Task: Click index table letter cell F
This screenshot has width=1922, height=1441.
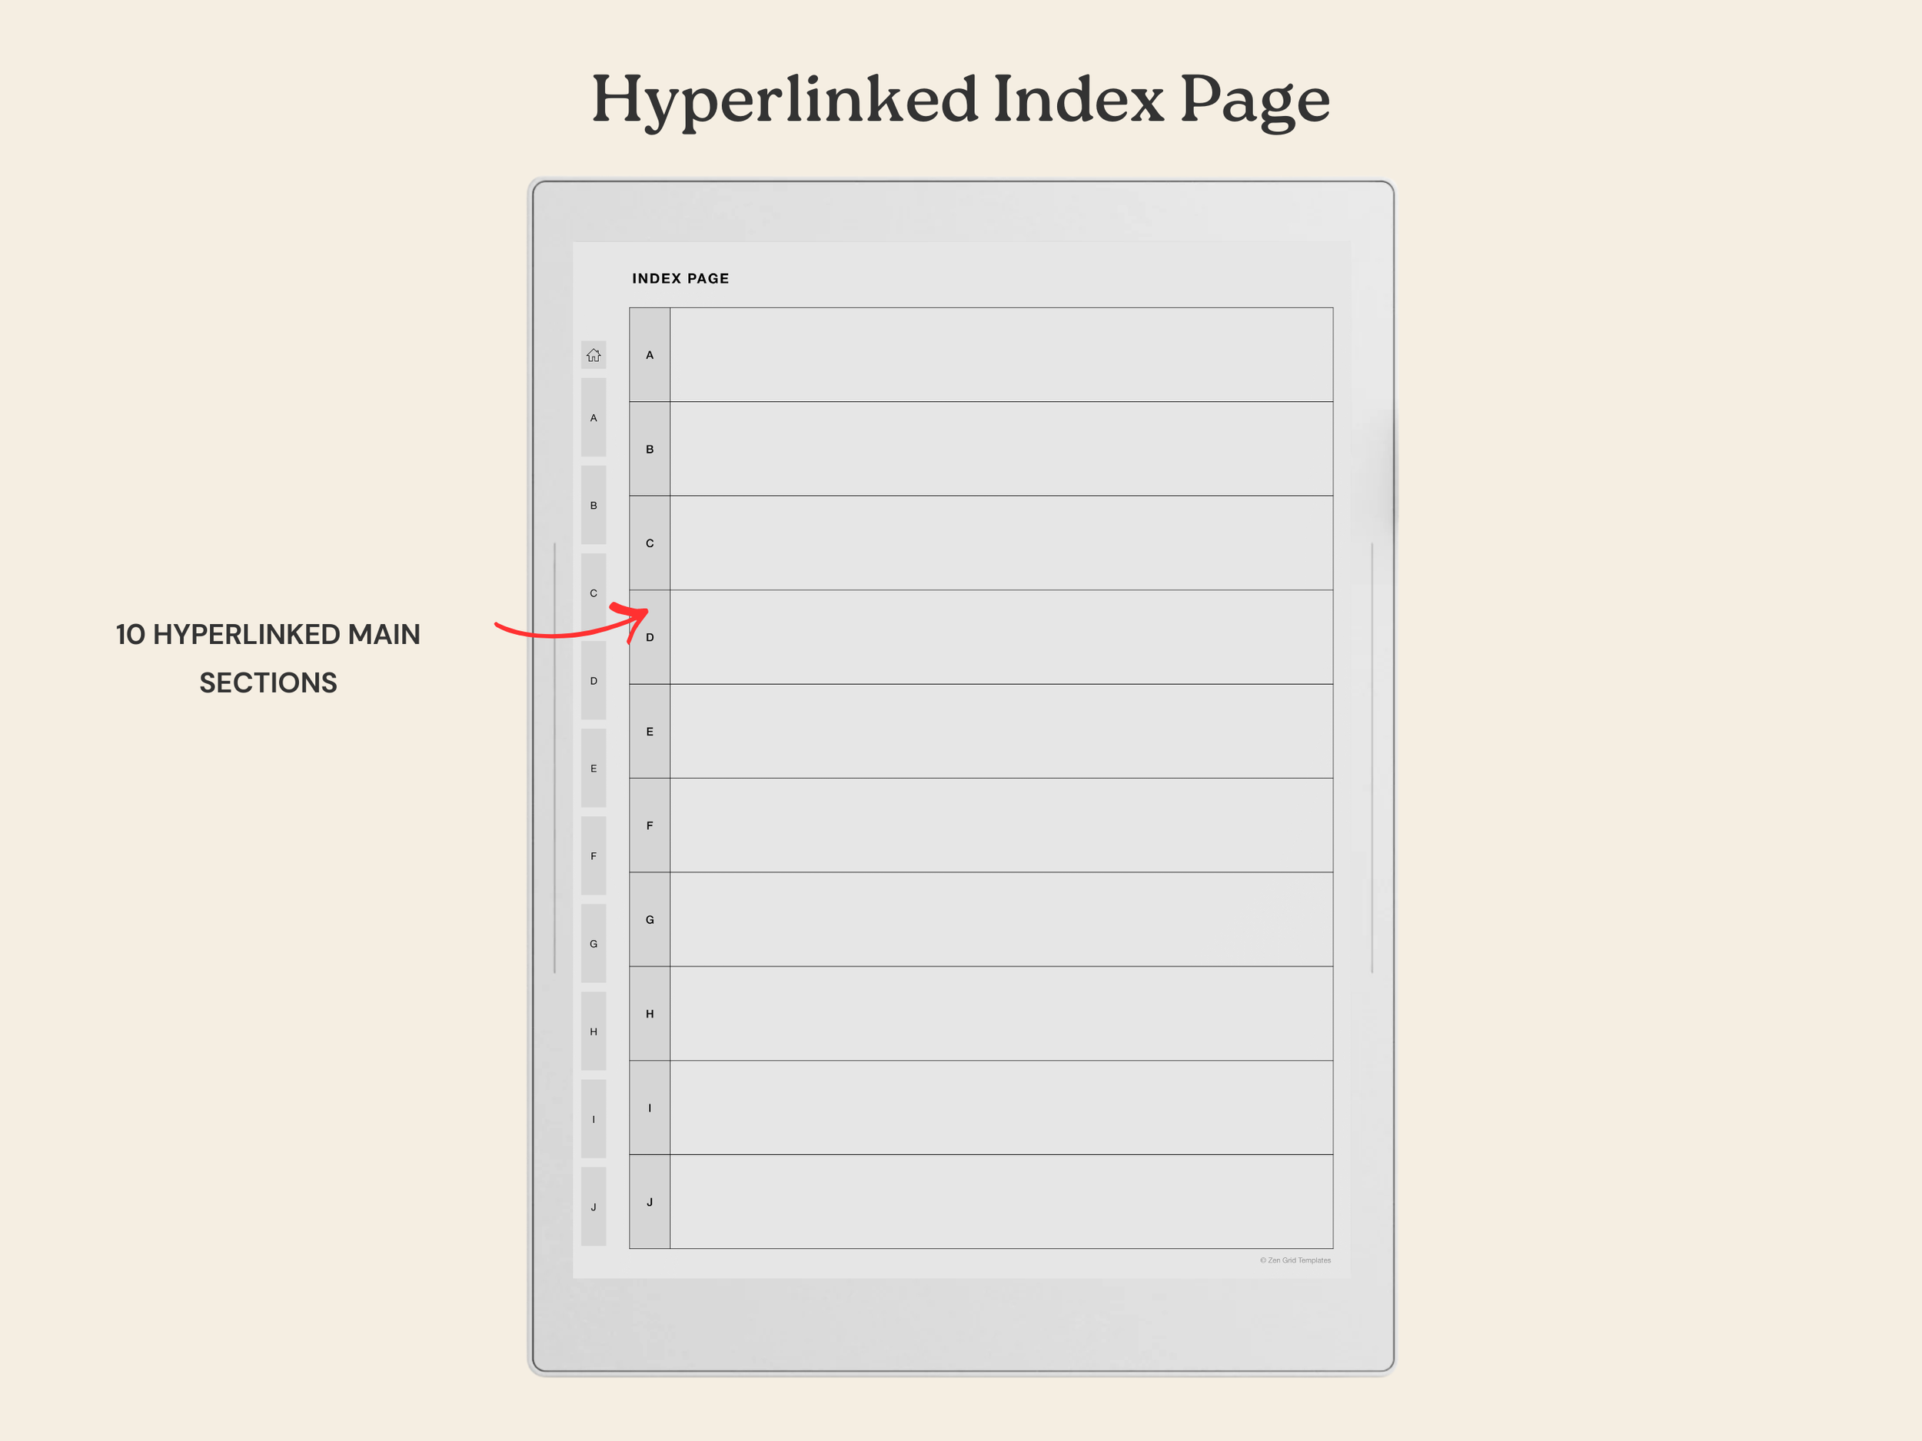Action: pos(649,826)
